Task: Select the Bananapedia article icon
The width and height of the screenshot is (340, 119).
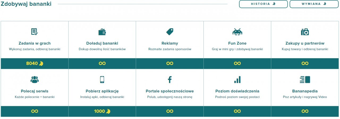Action: 305,79
